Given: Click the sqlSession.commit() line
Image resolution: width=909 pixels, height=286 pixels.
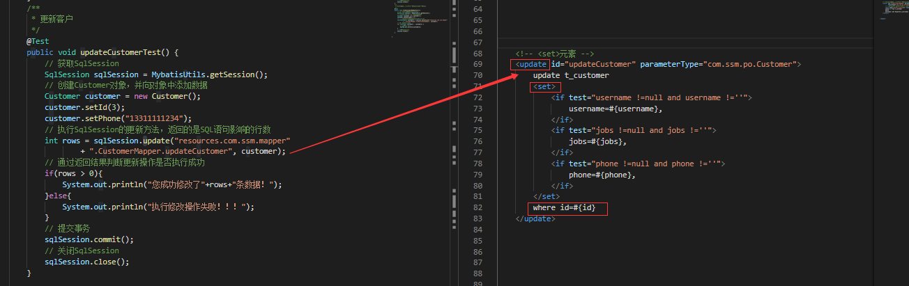Looking at the screenshot, I should click(89, 239).
